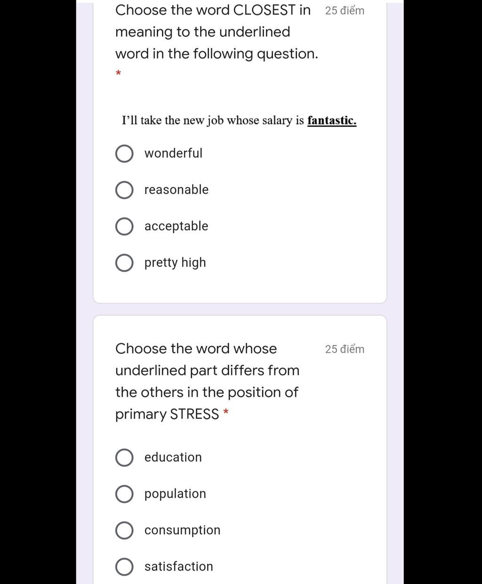Click the '25 điểm' label of STRESS question

(x=345, y=349)
